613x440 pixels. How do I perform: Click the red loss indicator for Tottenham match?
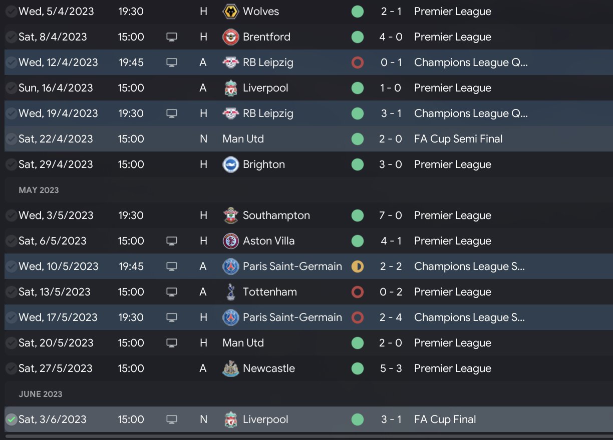click(357, 292)
